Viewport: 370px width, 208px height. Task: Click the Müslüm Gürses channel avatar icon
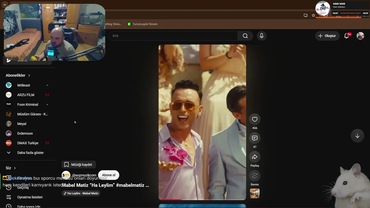pyautogui.click(x=9, y=114)
